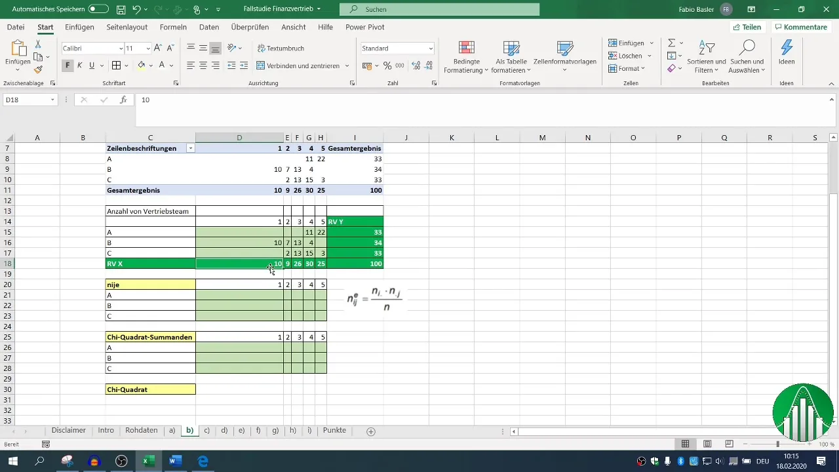Open Bedingte Formatierung menu
Screen dimensions: 839x472
(x=466, y=57)
